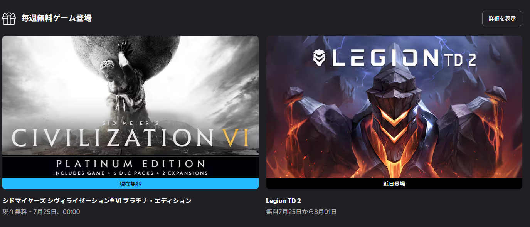Open the 詳細を表示 button
The height and width of the screenshot is (227, 530).
point(502,18)
